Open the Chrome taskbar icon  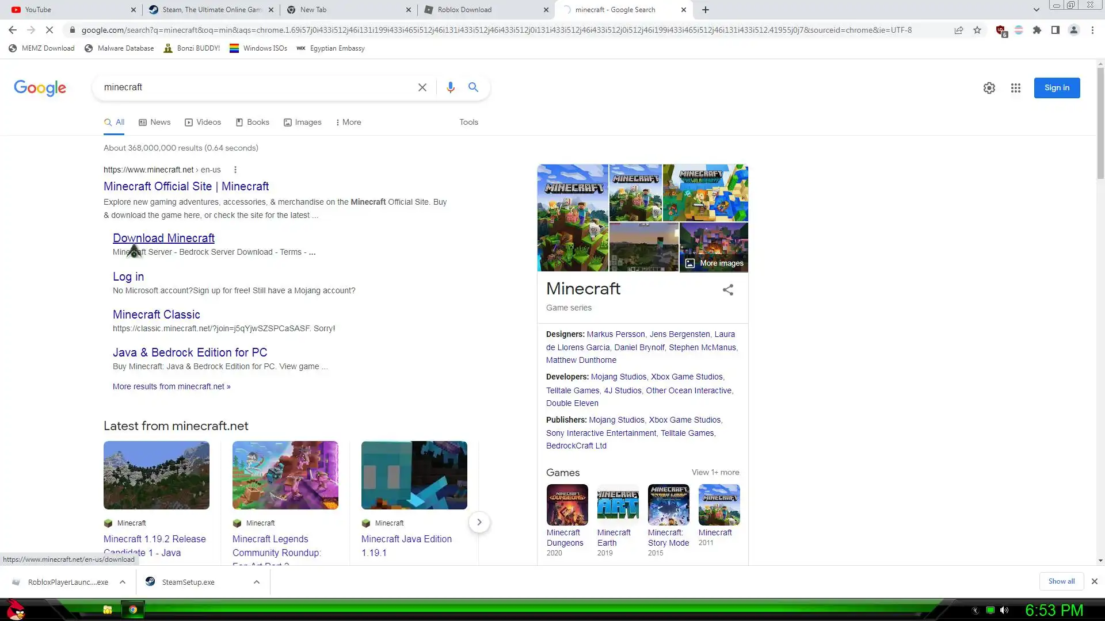(133, 609)
